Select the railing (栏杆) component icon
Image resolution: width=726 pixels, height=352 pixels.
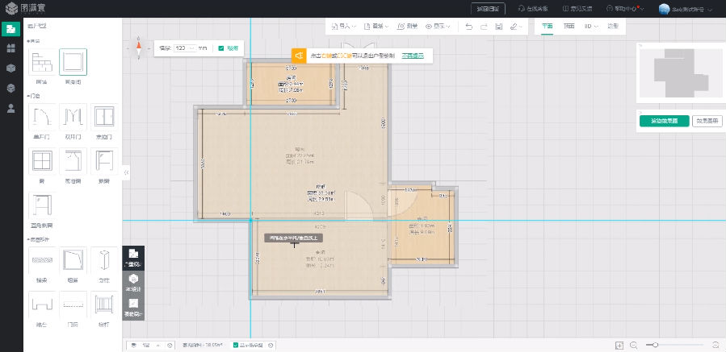pos(104,304)
